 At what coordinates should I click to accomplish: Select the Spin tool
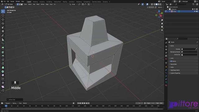(3, 71)
